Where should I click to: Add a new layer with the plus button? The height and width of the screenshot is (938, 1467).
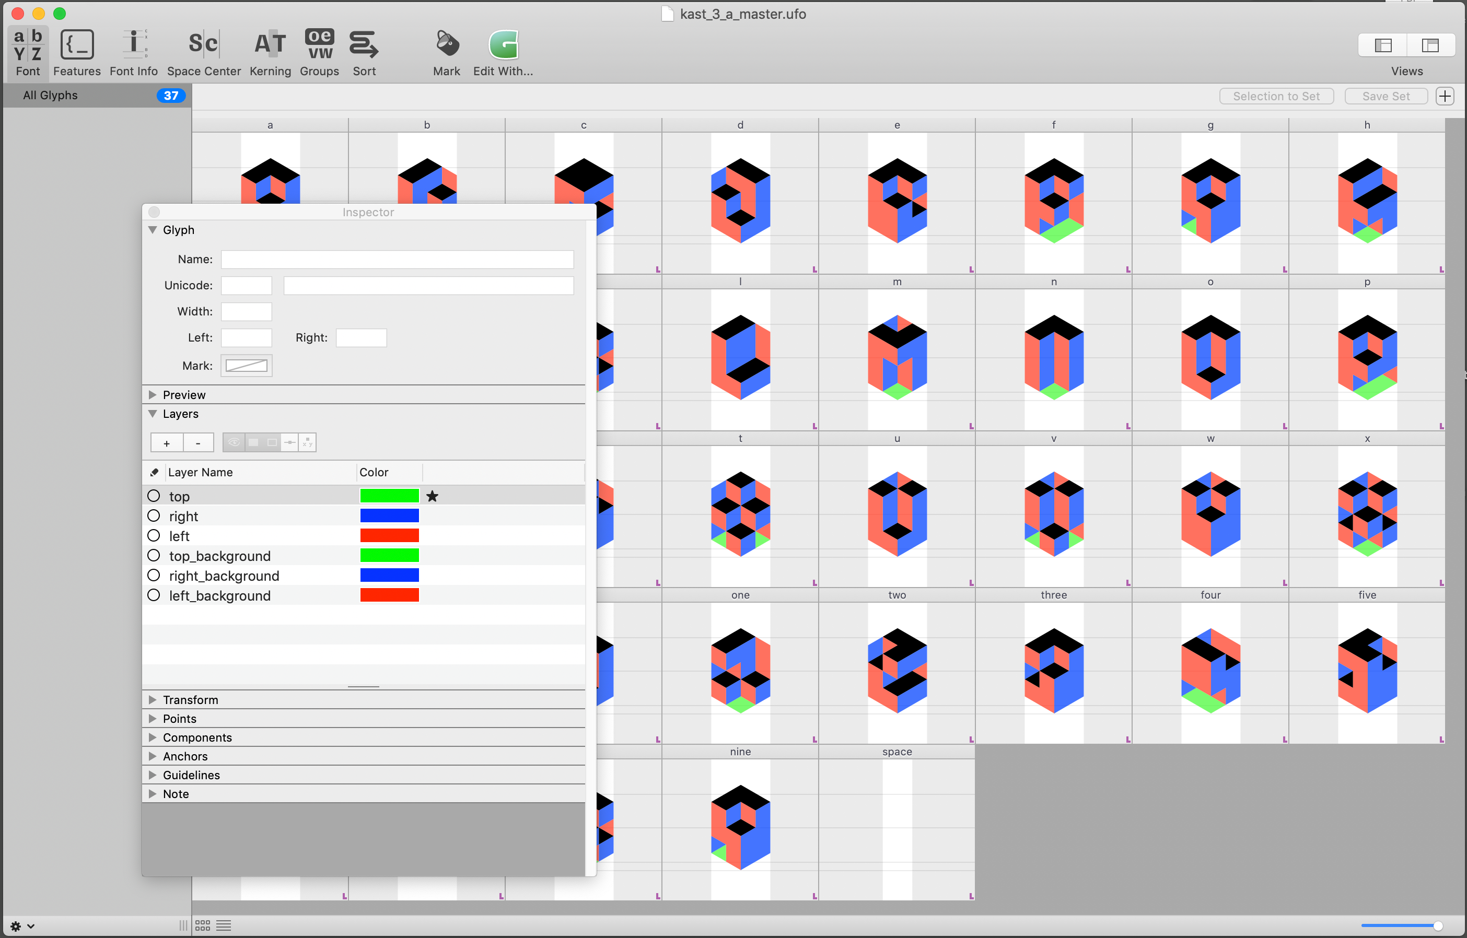pos(166,442)
